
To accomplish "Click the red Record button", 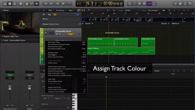I will pyautogui.click(x=69, y=4).
